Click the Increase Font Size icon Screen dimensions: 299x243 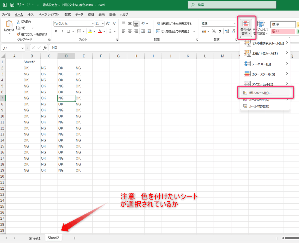(x=107, y=24)
